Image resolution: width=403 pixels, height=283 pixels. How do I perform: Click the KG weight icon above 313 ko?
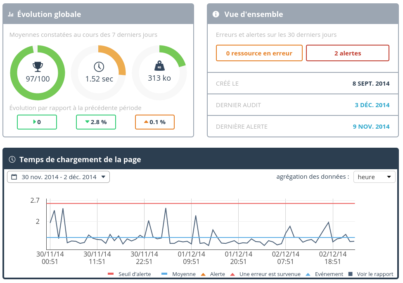159,66
